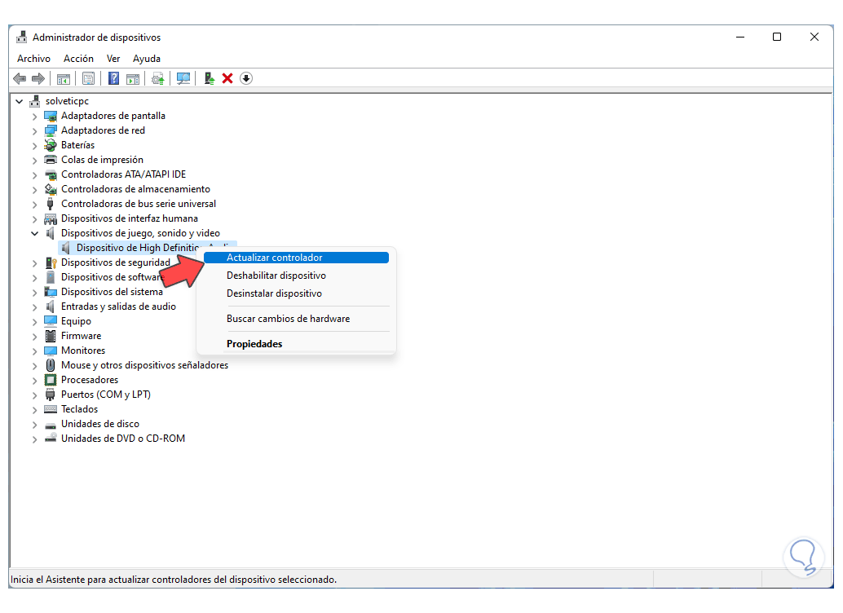Click the Administrador de dispositivos title bar icon

click(22, 37)
